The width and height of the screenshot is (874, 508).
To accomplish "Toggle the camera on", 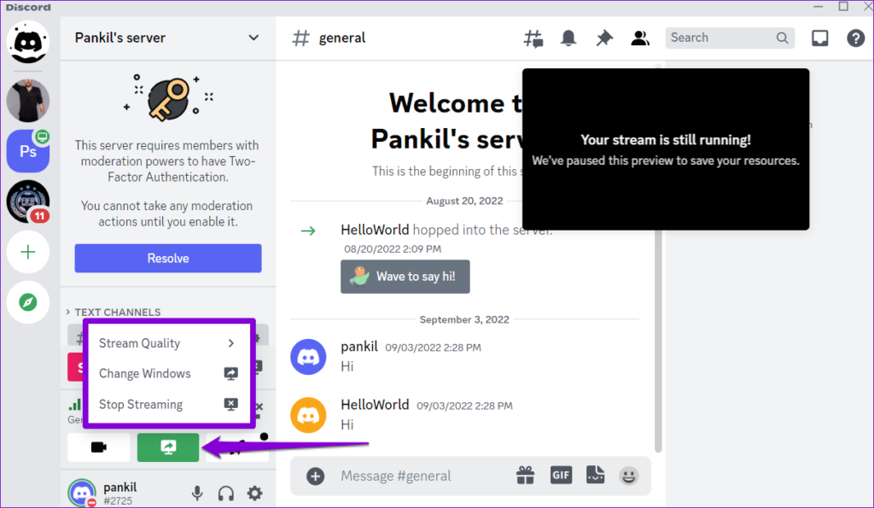I will point(98,447).
